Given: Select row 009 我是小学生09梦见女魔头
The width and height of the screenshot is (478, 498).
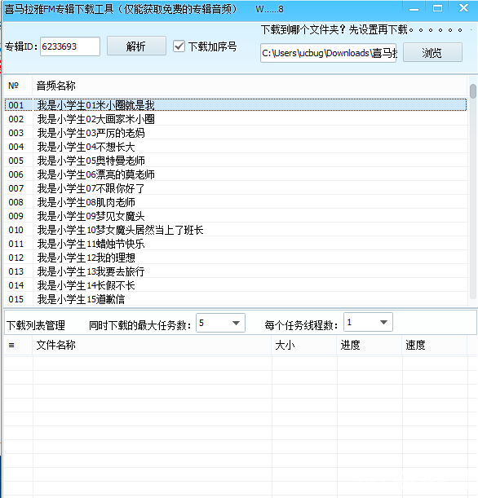Looking at the screenshot, I should click(x=236, y=216).
